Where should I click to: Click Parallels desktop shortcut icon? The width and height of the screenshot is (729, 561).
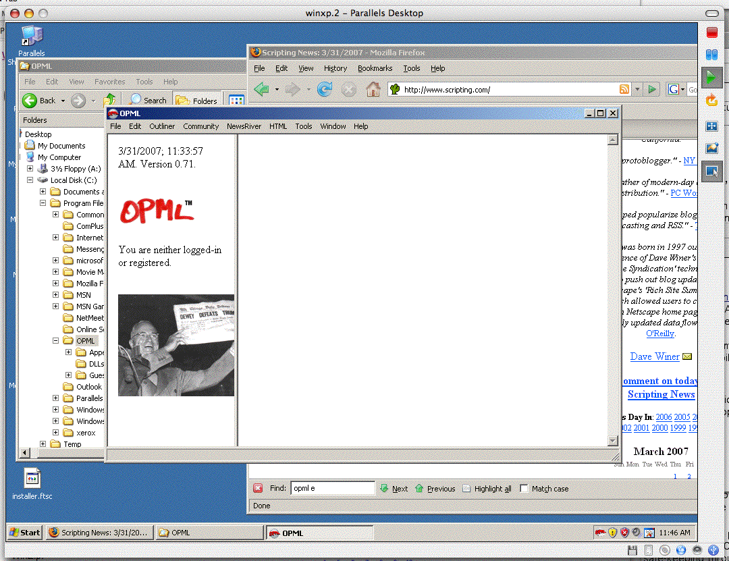pos(31,37)
